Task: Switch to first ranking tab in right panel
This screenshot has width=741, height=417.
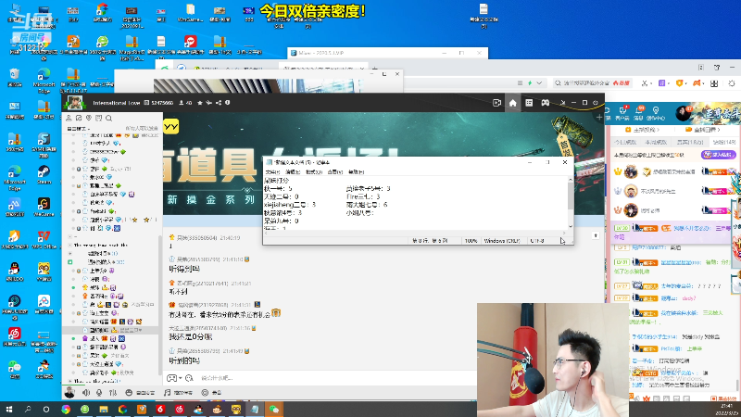Action: pos(625,142)
